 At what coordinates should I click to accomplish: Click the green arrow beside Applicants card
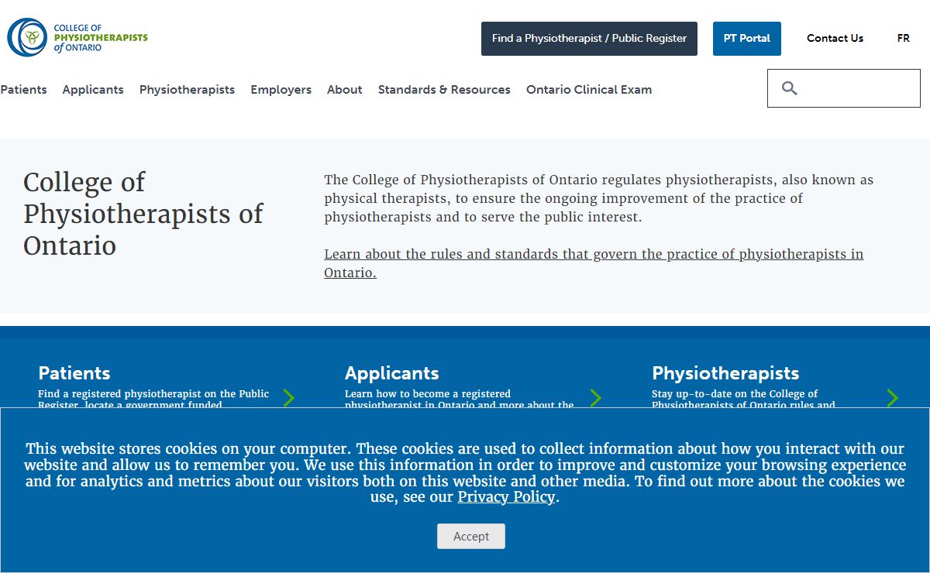[596, 398]
